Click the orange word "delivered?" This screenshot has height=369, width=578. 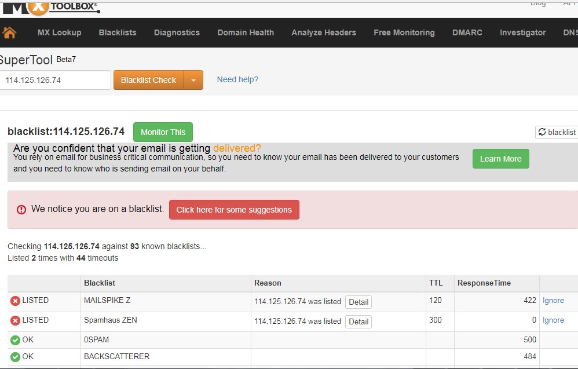tap(237, 148)
